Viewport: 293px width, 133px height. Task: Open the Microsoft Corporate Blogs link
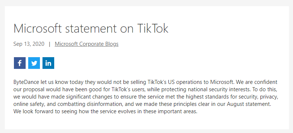point(86,44)
